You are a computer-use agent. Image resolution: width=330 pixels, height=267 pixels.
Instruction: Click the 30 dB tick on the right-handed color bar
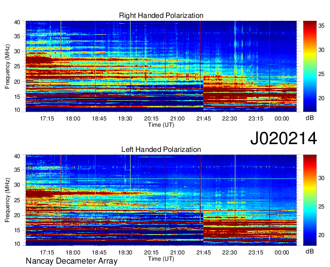(x=321, y=50)
